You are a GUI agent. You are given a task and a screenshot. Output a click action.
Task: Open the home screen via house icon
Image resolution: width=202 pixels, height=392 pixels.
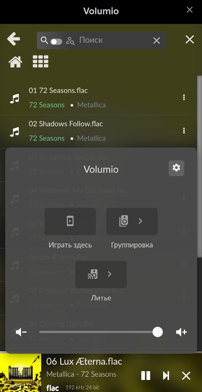[15, 62]
